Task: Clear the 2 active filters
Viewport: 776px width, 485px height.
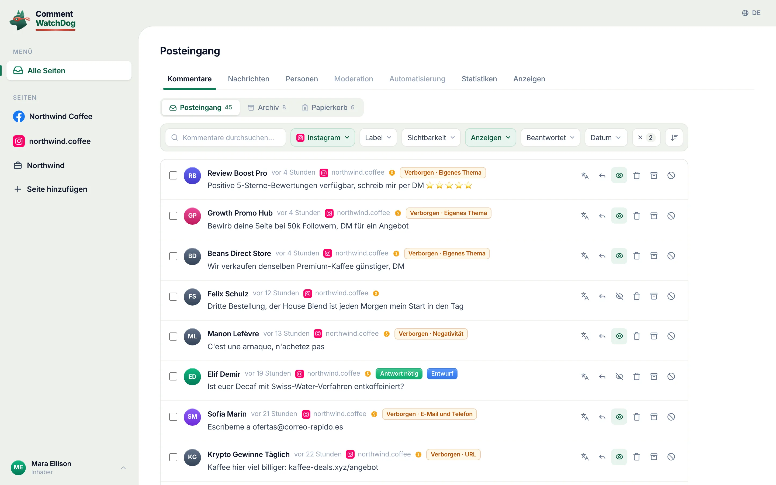Action: 646,138
